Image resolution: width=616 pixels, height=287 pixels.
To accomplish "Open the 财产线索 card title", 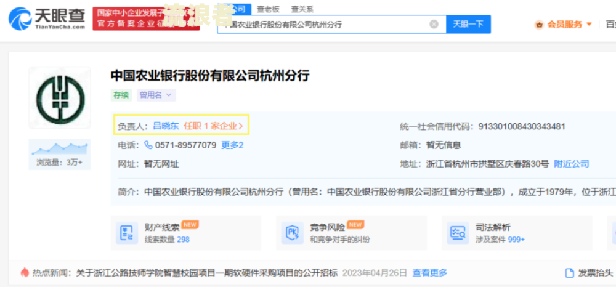I will pos(162,227).
